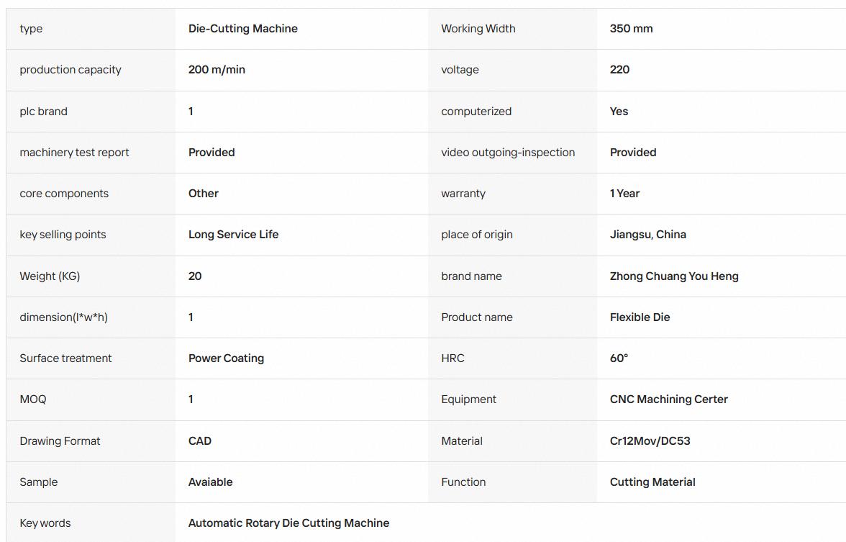Click the CNC Machining Certer text
Screen dimensions: 846x542
pyautogui.click(x=668, y=399)
